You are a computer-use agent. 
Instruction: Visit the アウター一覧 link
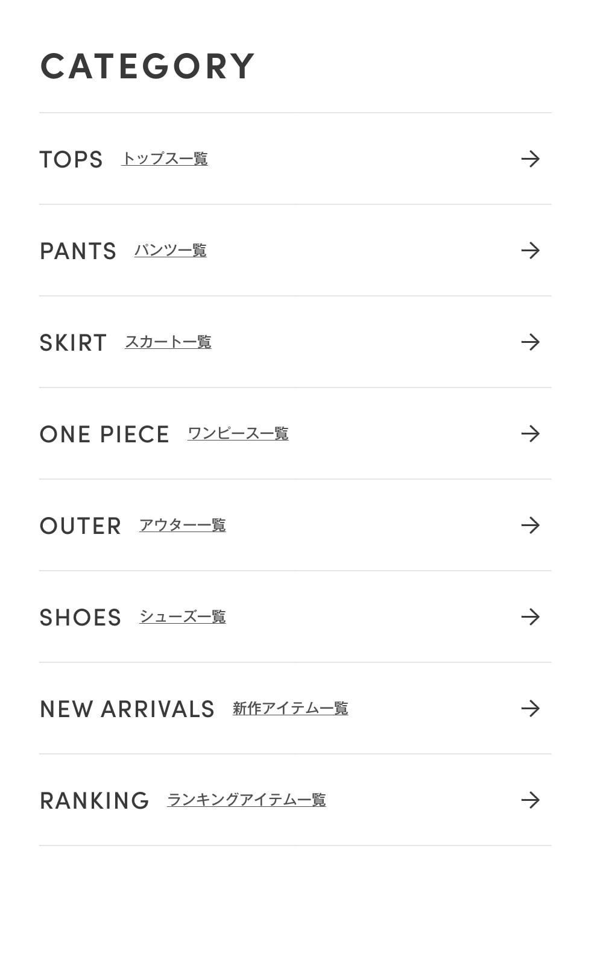click(182, 525)
